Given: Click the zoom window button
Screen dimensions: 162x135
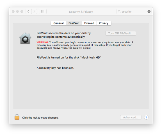Looking at the screenshot, I should tap(22, 11).
